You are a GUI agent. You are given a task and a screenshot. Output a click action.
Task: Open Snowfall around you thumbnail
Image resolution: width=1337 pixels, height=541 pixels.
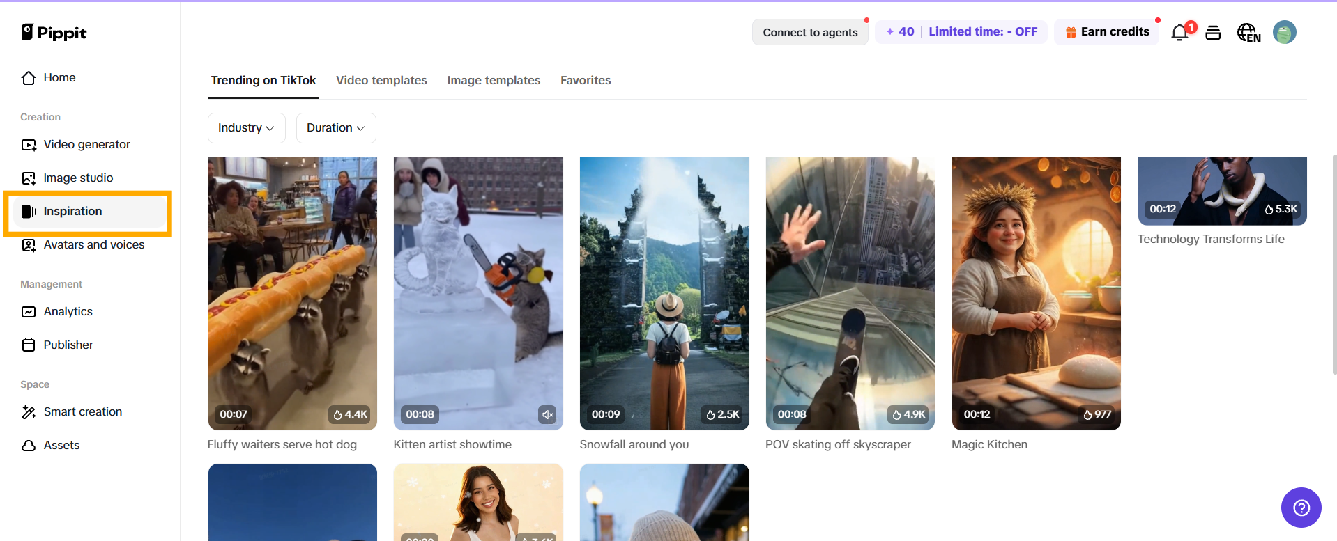point(664,293)
